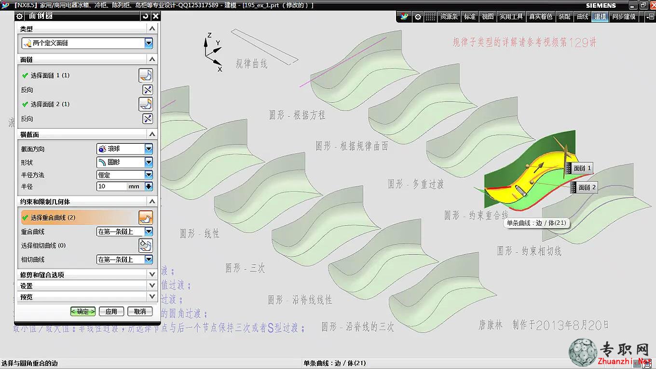Image resolution: width=656 pixels, height=369 pixels.
Task: Restore down the NX window
Action: coord(643,5)
